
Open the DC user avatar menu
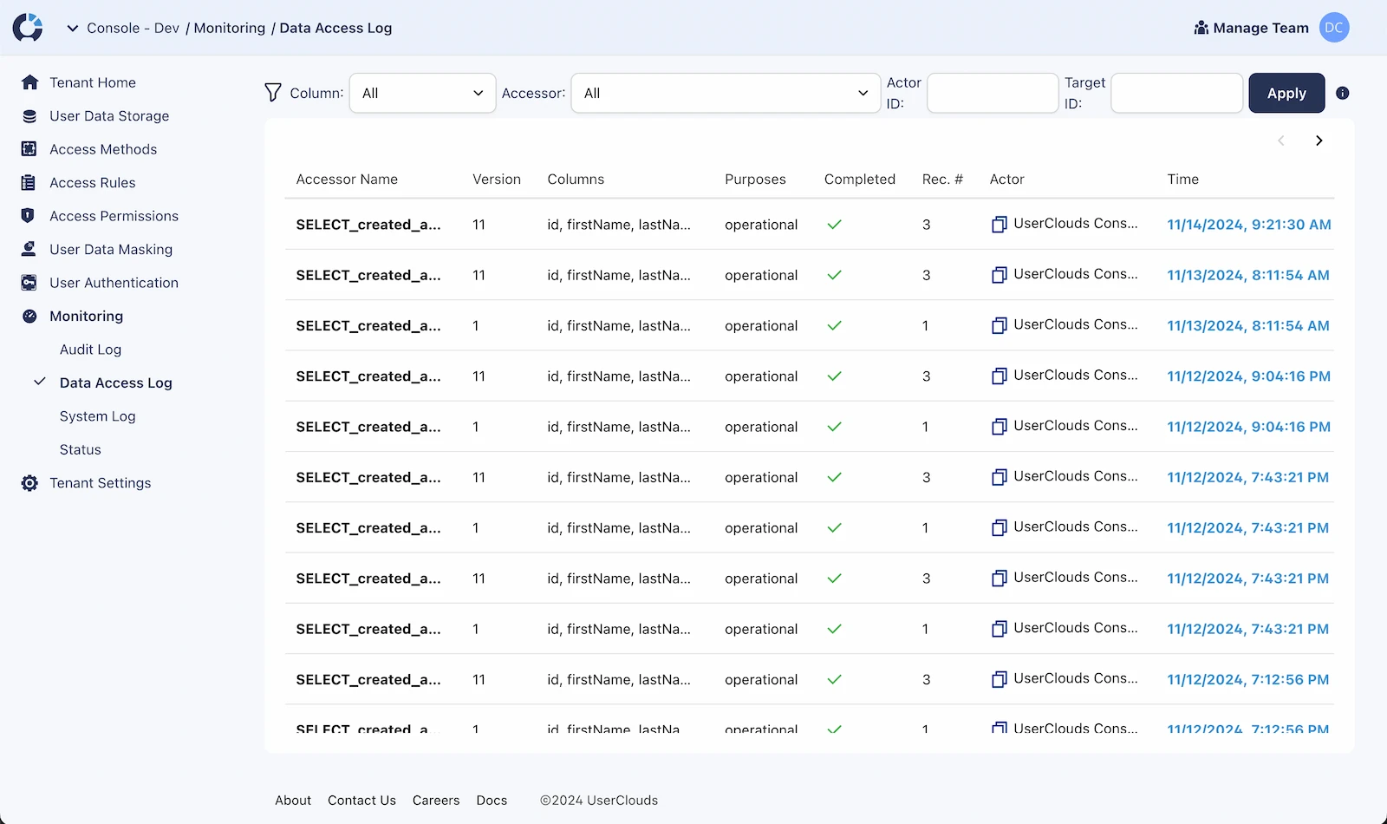[x=1334, y=28]
